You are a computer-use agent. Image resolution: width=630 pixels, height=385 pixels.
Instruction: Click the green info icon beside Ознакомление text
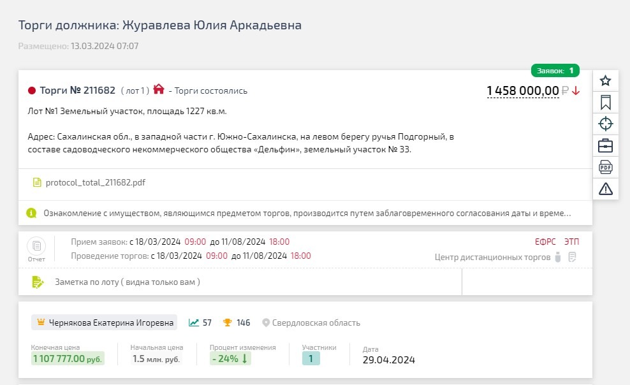click(x=31, y=213)
